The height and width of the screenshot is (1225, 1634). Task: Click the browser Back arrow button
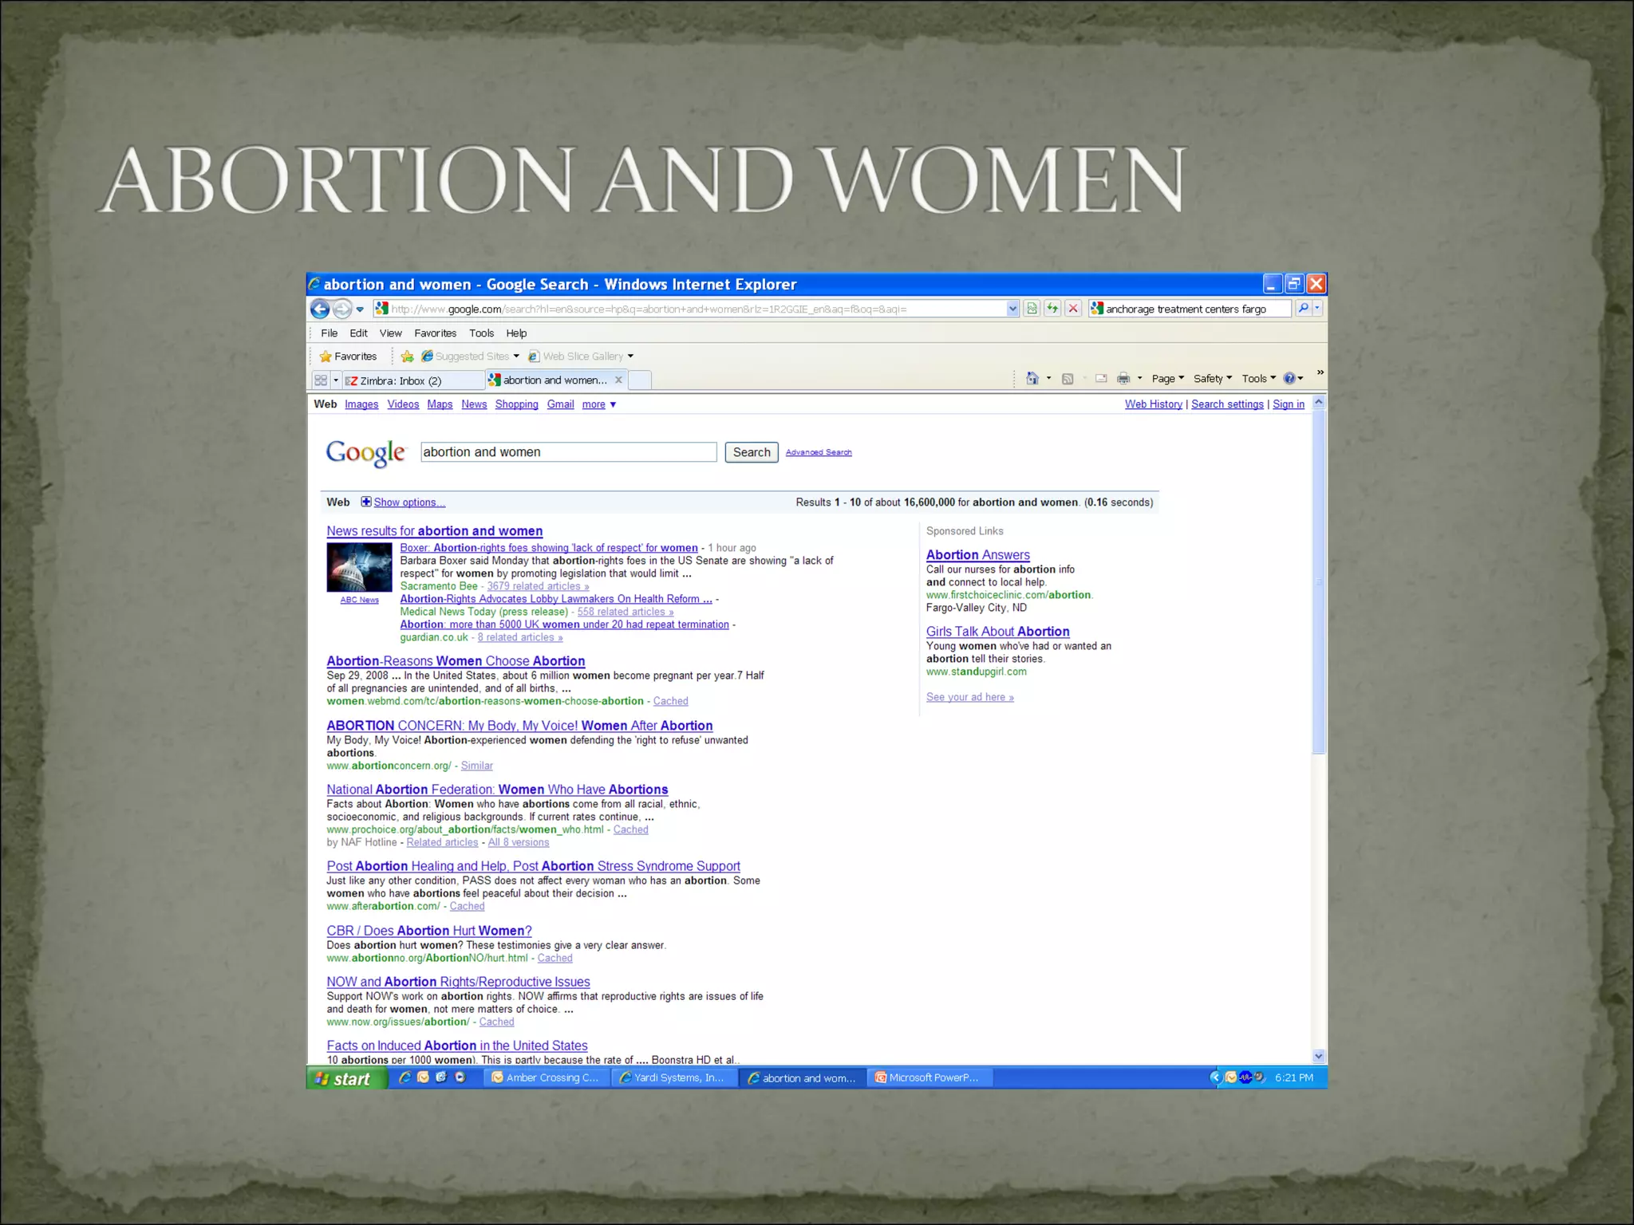point(320,309)
